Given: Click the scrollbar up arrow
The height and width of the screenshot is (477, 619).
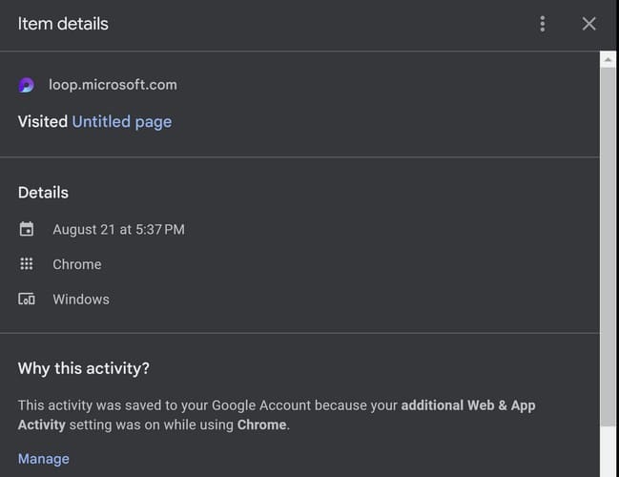Looking at the screenshot, I should coord(609,59).
